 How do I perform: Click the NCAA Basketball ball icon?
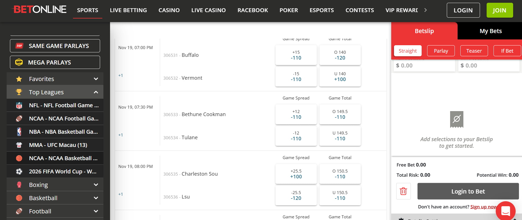point(19,158)
